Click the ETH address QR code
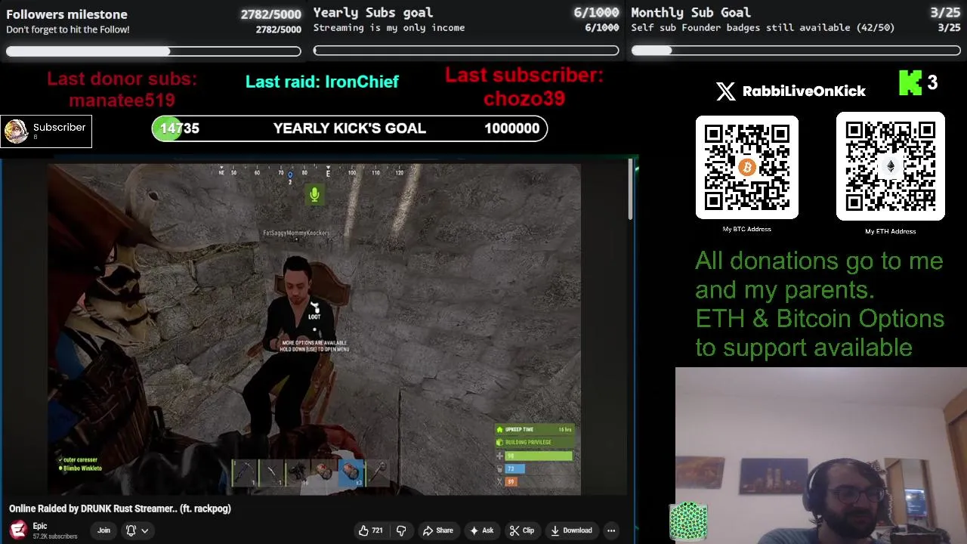Viewport: 967px width, 544px height. coord(890,166)
